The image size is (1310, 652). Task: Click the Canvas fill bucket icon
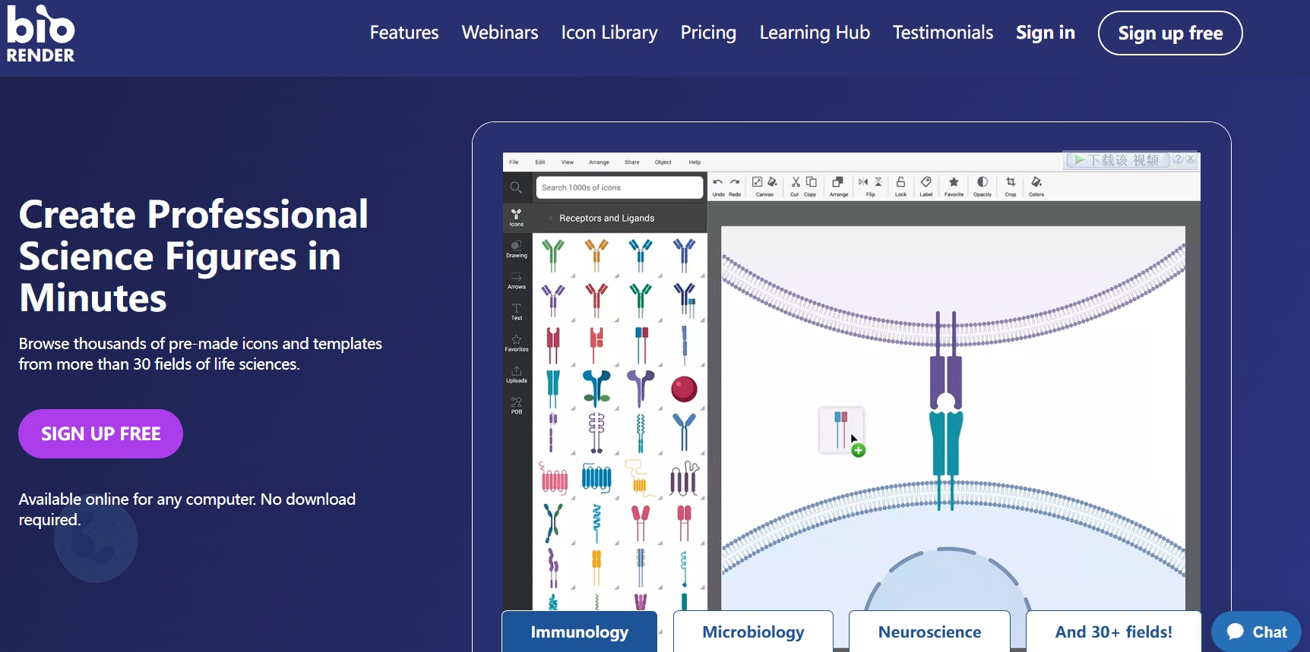tap(772, 182)
